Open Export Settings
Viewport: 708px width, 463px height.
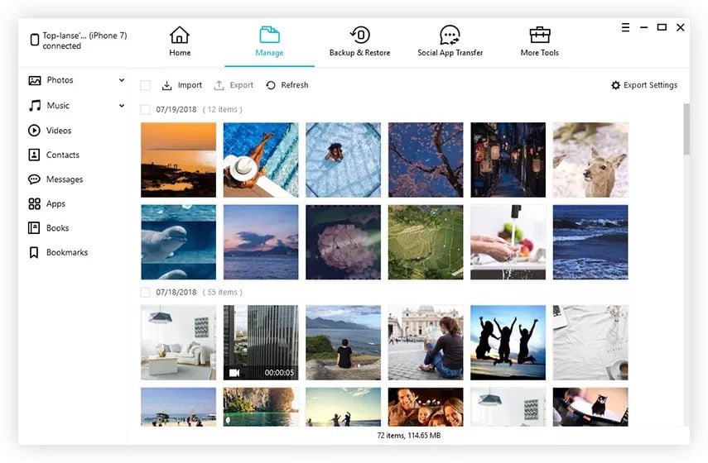click(643, 85)
